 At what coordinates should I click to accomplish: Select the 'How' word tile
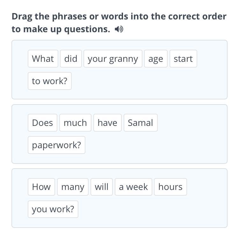tap(41, 187)
